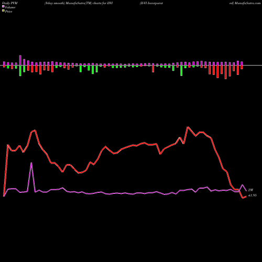Click the '(3day smooth) MunafaSutra(TM) charts' heading
Screen dimensions: 262x262
[x=73, y=3]
